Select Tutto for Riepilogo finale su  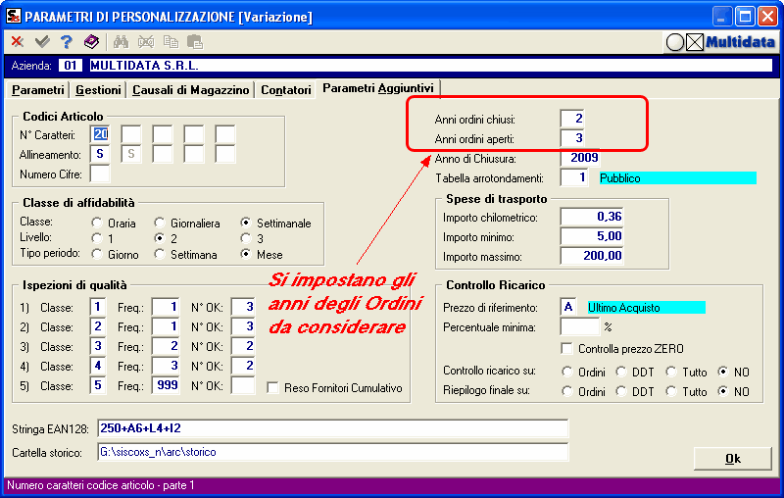coord(671,391)
